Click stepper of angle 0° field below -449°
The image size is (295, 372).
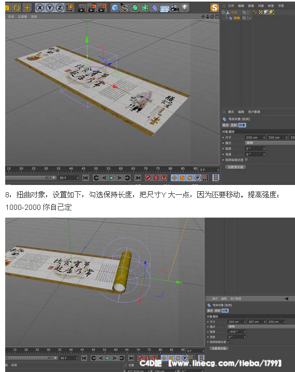coord(244,337)
